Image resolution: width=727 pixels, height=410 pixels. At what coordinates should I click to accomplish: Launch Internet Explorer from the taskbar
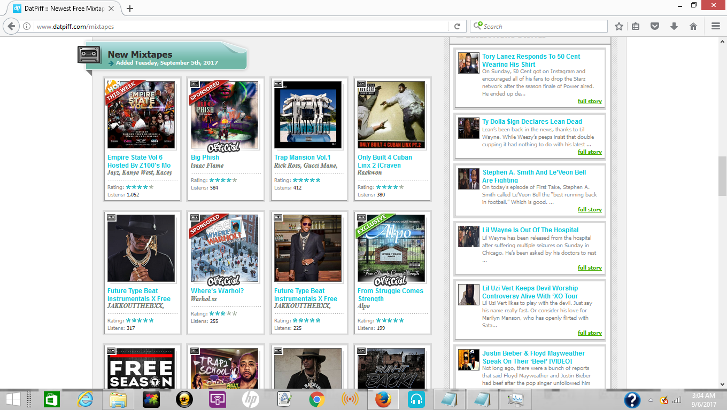(x=86, y=399)
